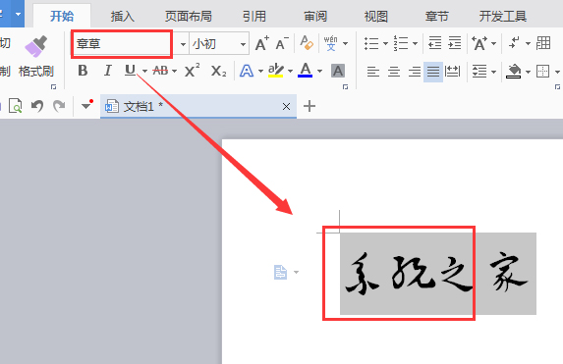Expand the highlight color dropdown arrow

(x=290, y=71)
